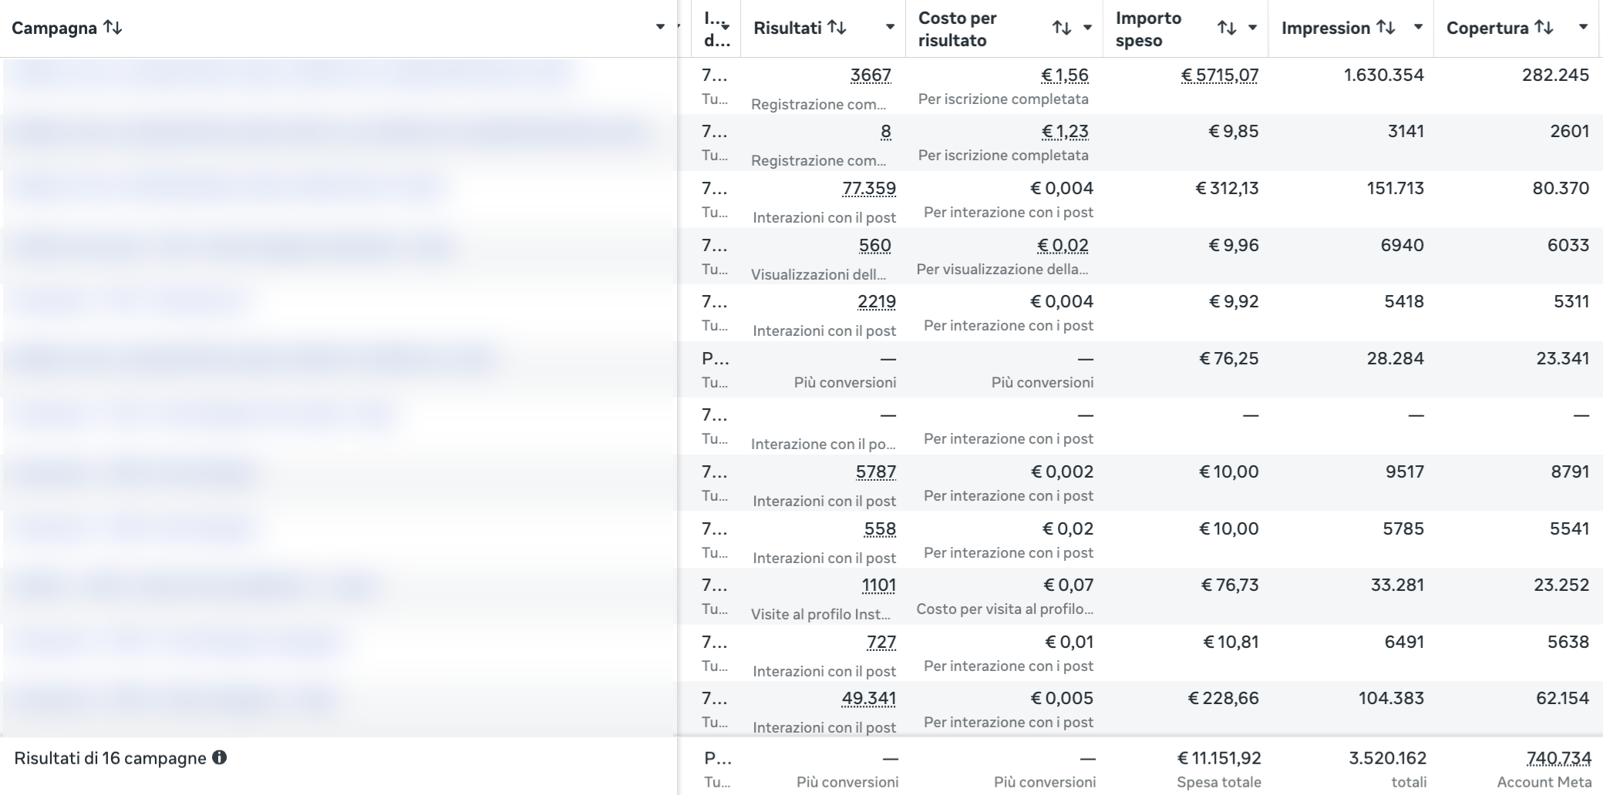Image resolution: width=1603 pixels, height=795 pixels.
Task: Click the € 11.151,92 total spend
Action: (x=1219, y=759)
